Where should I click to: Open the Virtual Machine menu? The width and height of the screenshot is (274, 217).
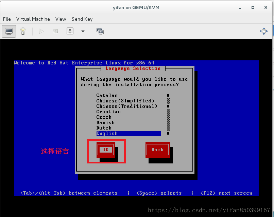click(33, 19)
